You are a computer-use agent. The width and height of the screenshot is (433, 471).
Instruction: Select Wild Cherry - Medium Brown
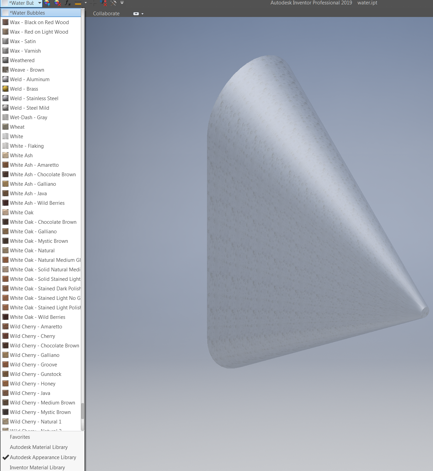[41, 403]
